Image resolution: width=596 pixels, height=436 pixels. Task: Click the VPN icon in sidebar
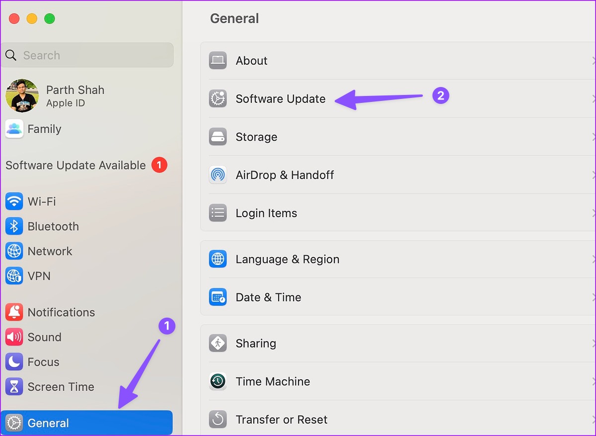[14, 276]
